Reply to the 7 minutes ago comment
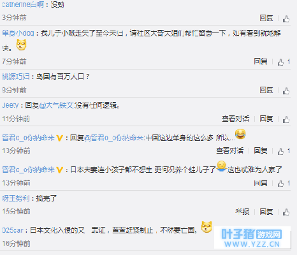 (x=261, y=61)
